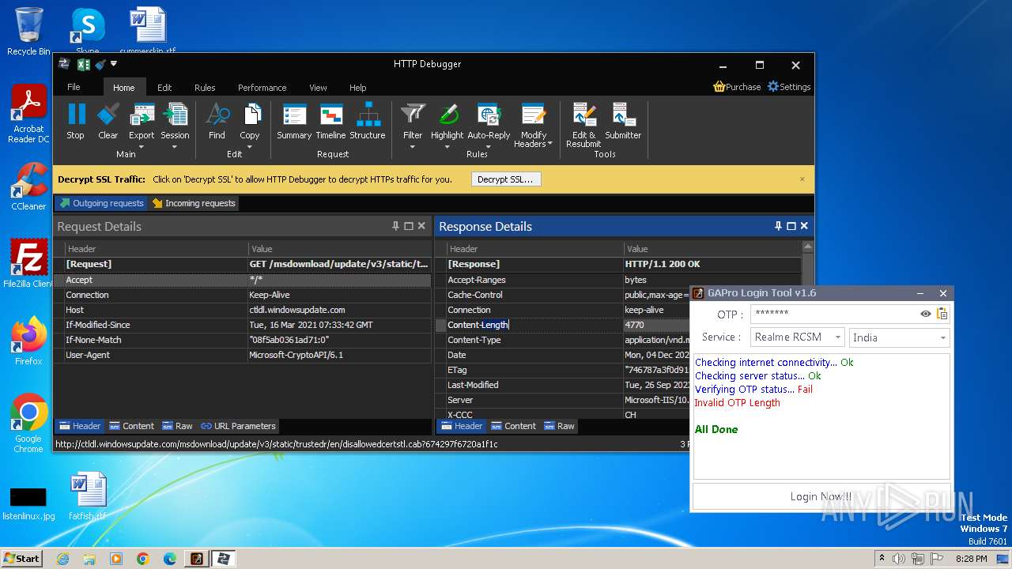Expand the Export dropdown arrow
This screenshot has width=1012, height=569.
click(142, 147)
